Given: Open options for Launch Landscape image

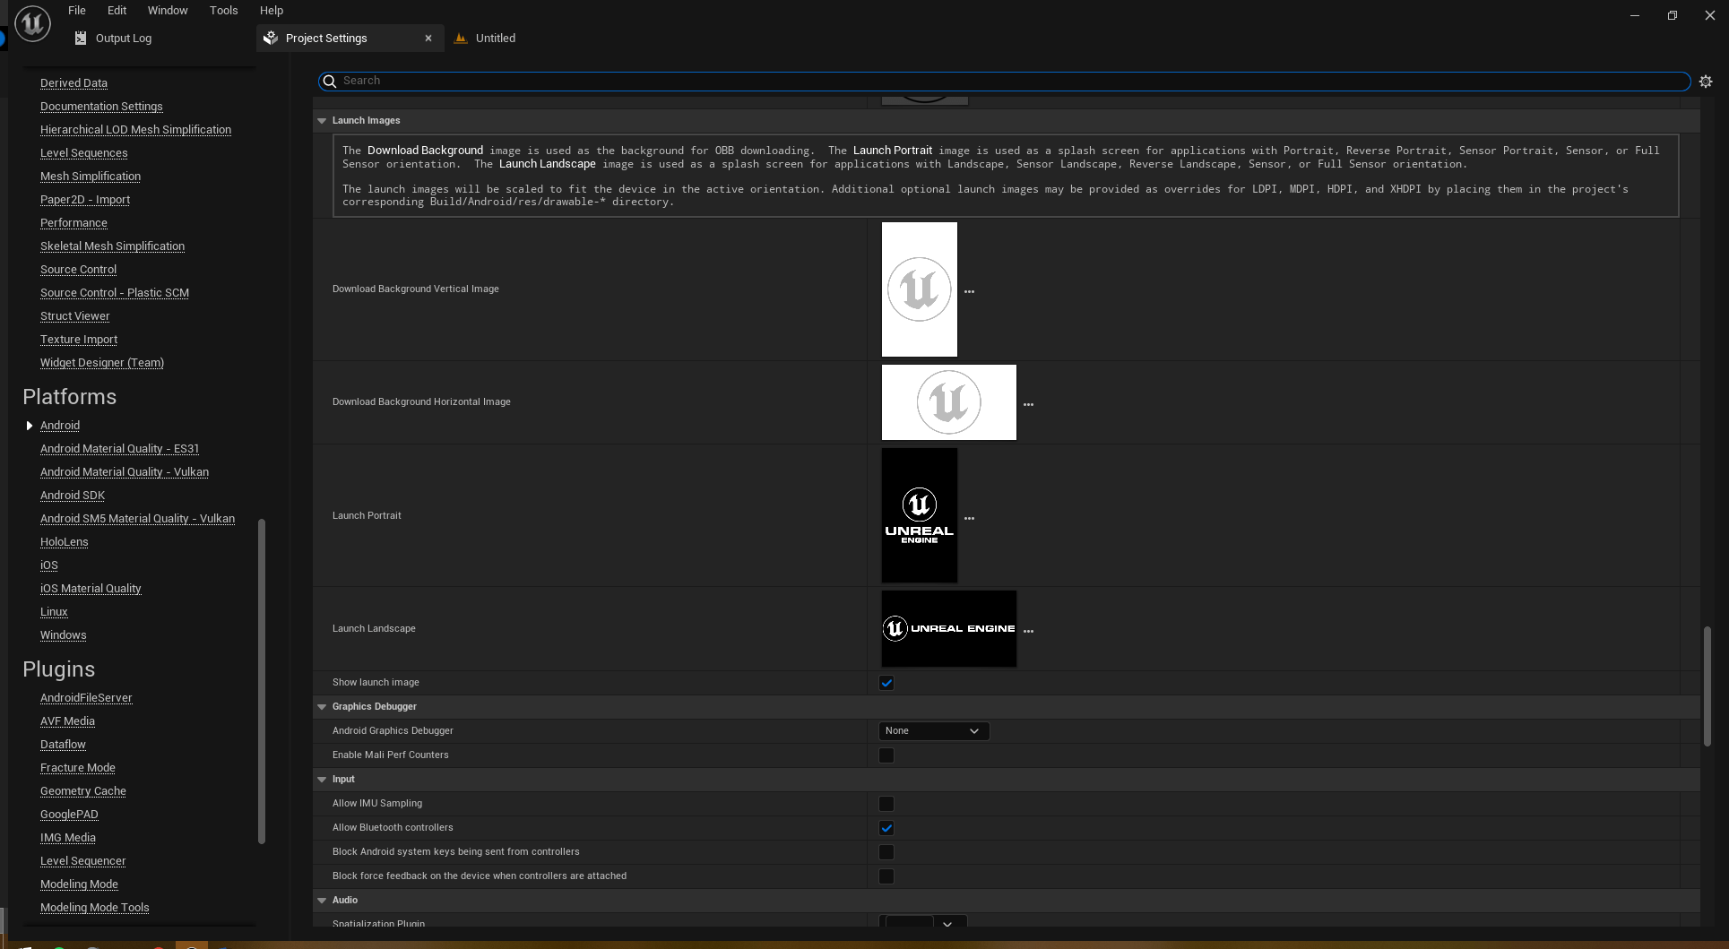Looking at the screenshot, I should point(1028,631).
